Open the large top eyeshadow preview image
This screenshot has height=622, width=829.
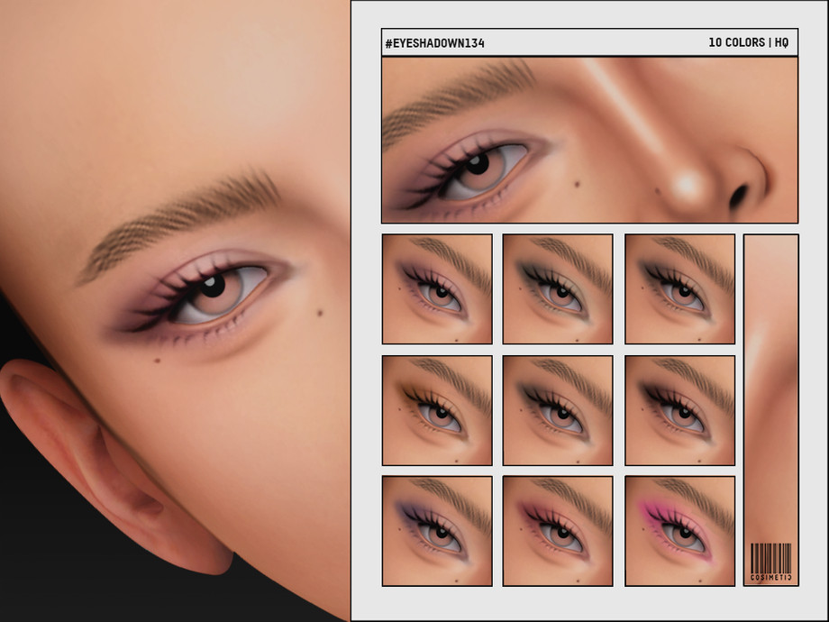[x=589, y=140]
